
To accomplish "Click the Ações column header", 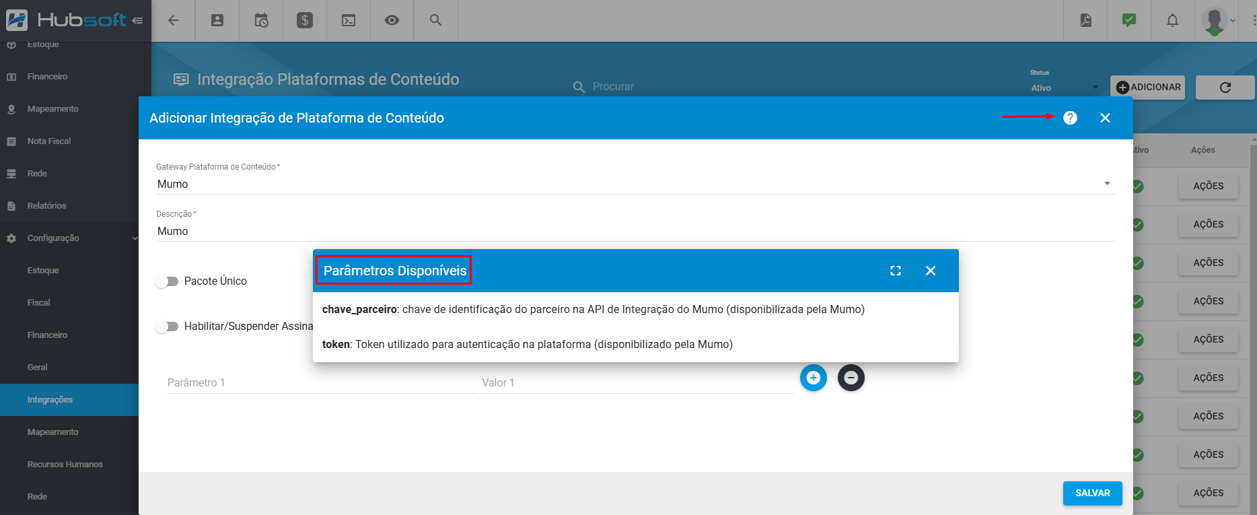I will (x=1202, y=150).
